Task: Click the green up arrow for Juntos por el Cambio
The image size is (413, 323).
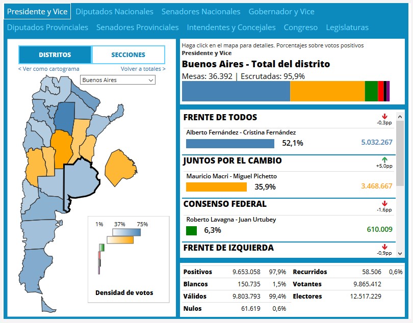Action: [x=384, y=160]
